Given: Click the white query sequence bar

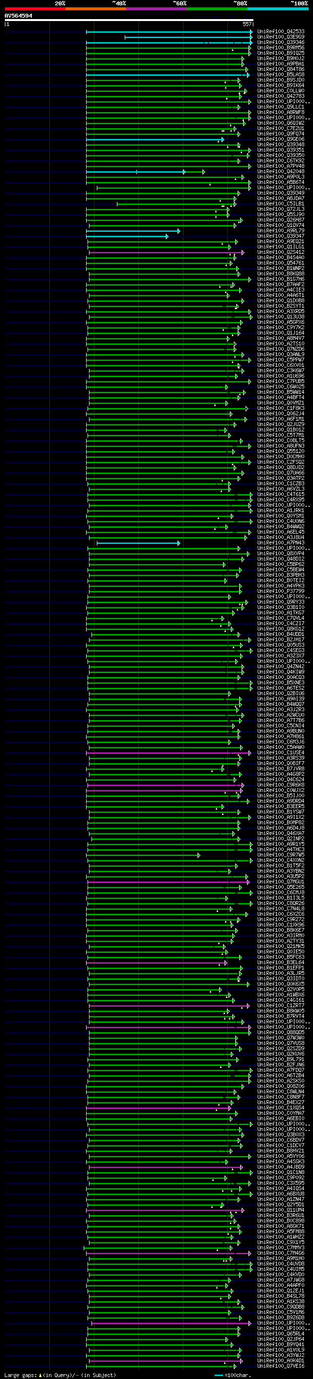Looking at the screenshot, I should [x=129, y=20].
